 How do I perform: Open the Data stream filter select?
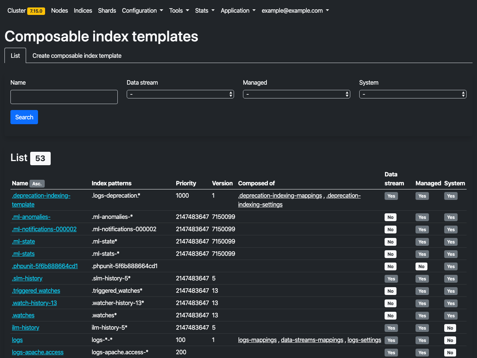pos(180,94)
